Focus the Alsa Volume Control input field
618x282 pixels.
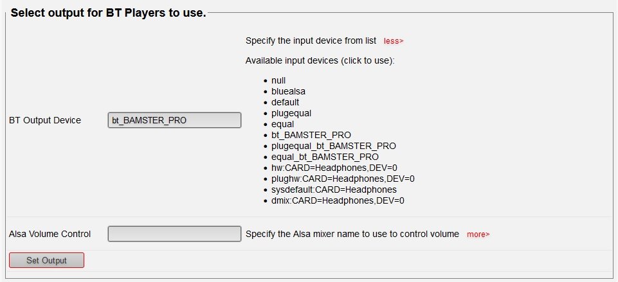(174, 234)
